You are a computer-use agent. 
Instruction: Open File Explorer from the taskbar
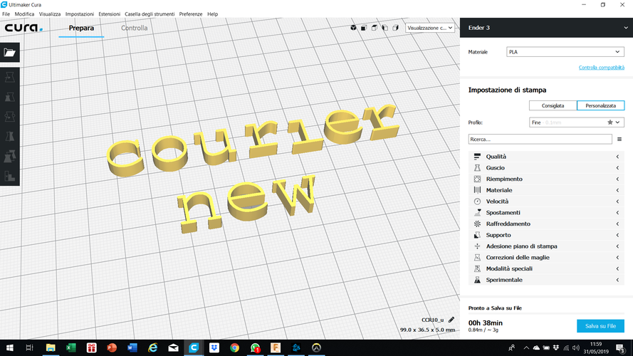coord(51,347)
